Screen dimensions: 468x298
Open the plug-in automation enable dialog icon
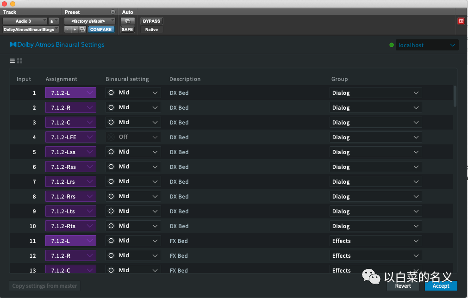127,21
